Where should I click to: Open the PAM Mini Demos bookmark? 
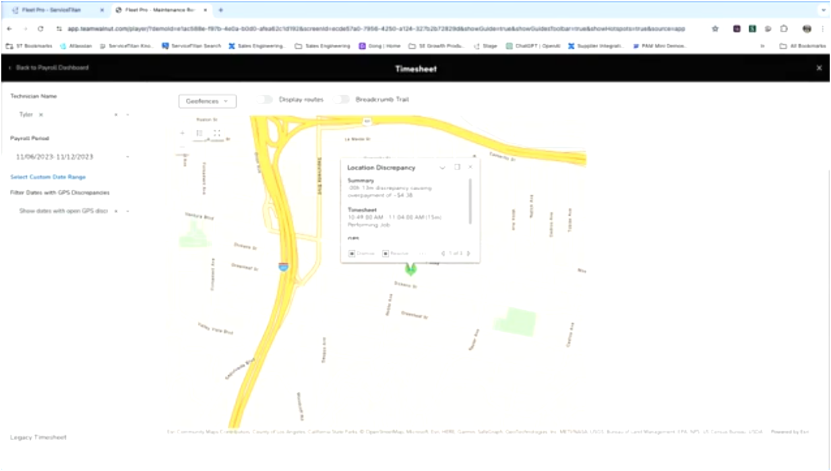click(660, 46)
